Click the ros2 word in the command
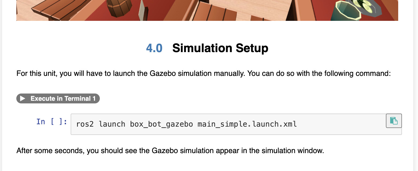Image resolution: width=418 pixels, height=171 pixels. tap(85, 124)
